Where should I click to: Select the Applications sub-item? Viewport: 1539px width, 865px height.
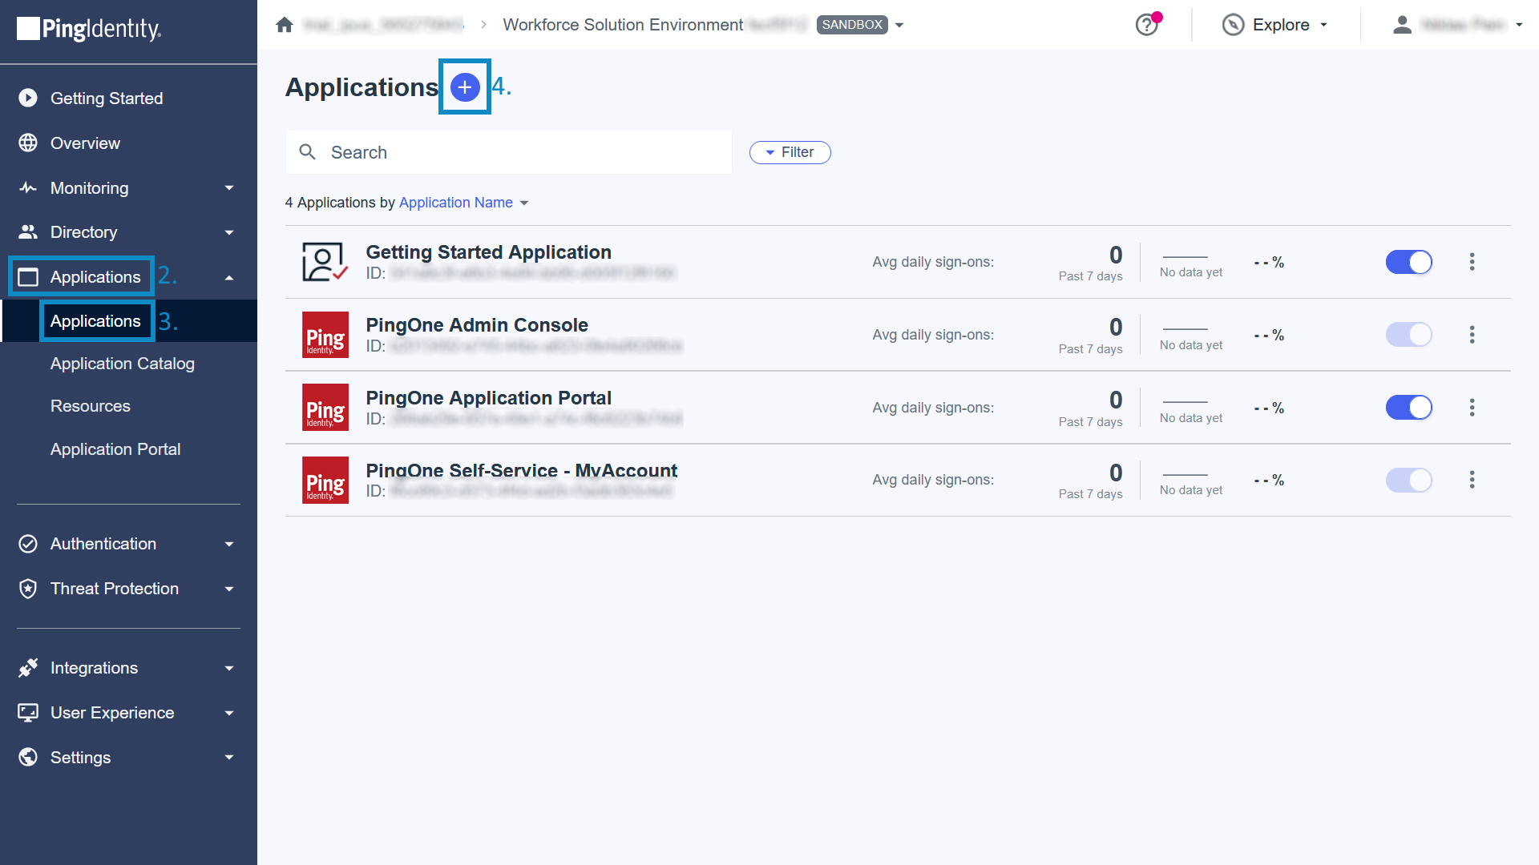(95, 320)
